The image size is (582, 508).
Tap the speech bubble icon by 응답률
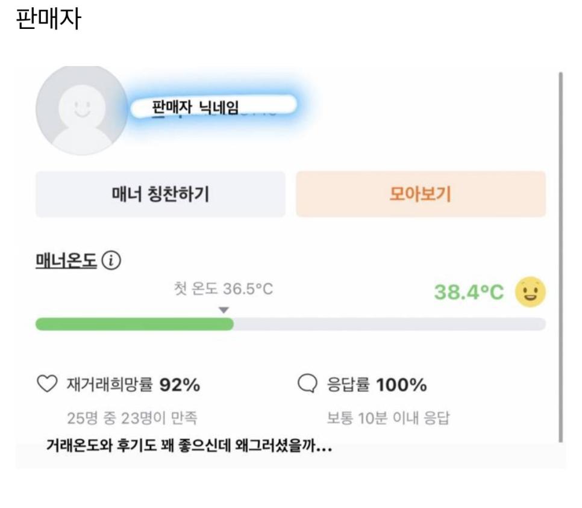pos(307,384)
